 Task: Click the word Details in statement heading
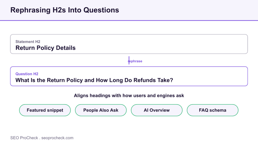click(x=66, y=48)
